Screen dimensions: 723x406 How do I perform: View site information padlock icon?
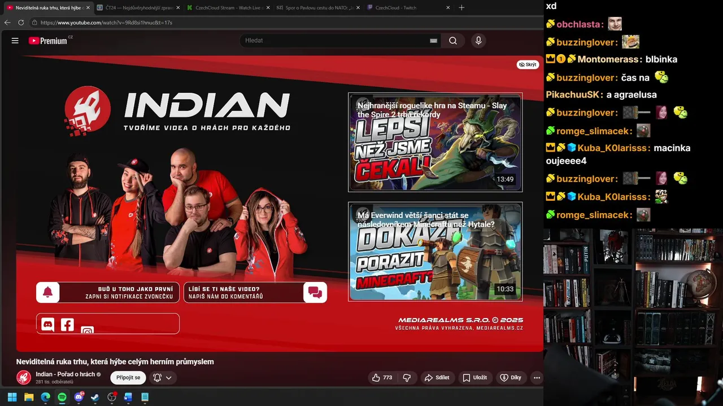coord(35,23)
